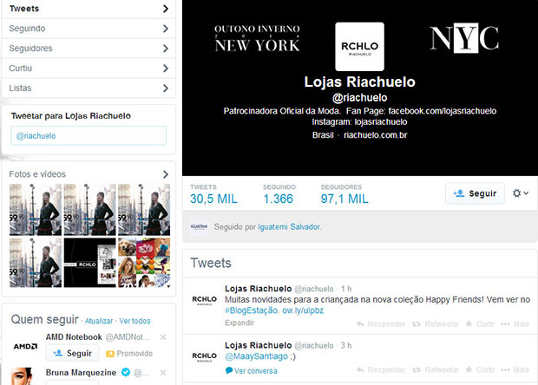Click Bruna Marquezine verified badge
Viewport: 538px width, 385px height.
(x=126, y=372)
